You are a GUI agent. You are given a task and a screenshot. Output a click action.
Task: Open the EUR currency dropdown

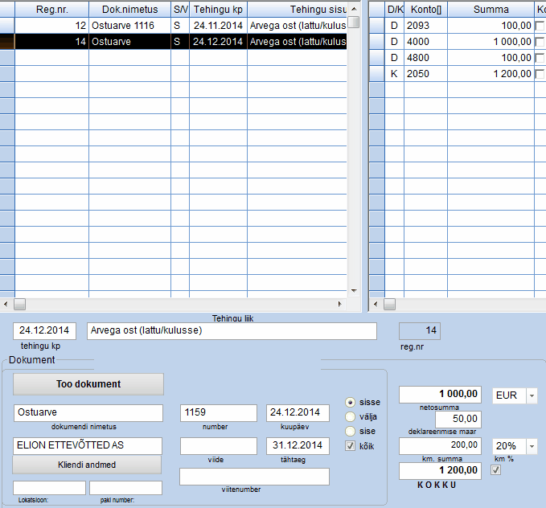532,396
